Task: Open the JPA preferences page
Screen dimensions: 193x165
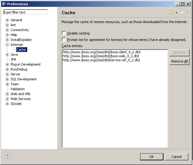Action: click(x=13, y=59)
